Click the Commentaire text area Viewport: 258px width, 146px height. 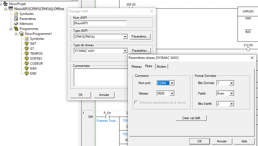pyautogui.click(x=101, y=77)
